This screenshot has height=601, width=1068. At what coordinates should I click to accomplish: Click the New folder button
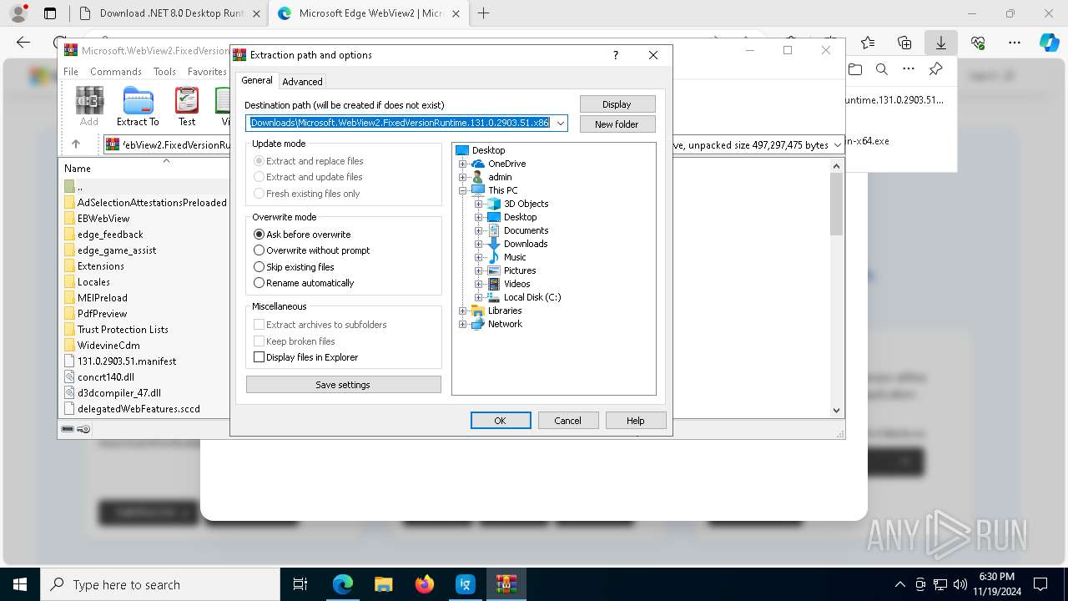[617, 124]
